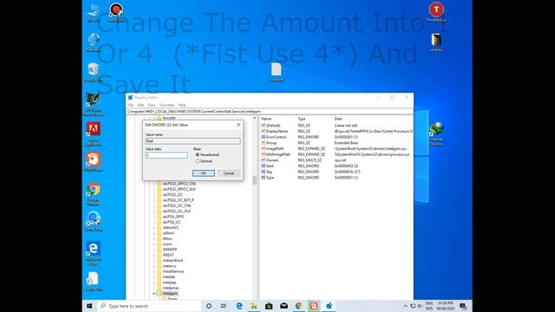Open Task View on the taskbar
This screenshot has height=312, width=555.
tap(224, 306)
